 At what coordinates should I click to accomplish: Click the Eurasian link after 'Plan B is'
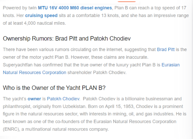click(171, 65)
